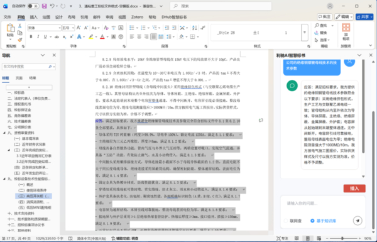Click the comment marker beside document
This screenshot has height=242, width=377.
[261, 120]
